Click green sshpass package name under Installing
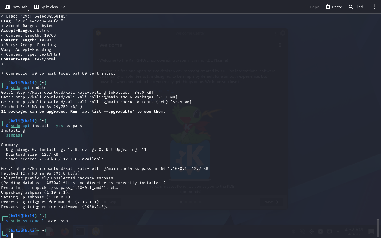This screenshot has width=381, height=238. click(x=14, y=135)
